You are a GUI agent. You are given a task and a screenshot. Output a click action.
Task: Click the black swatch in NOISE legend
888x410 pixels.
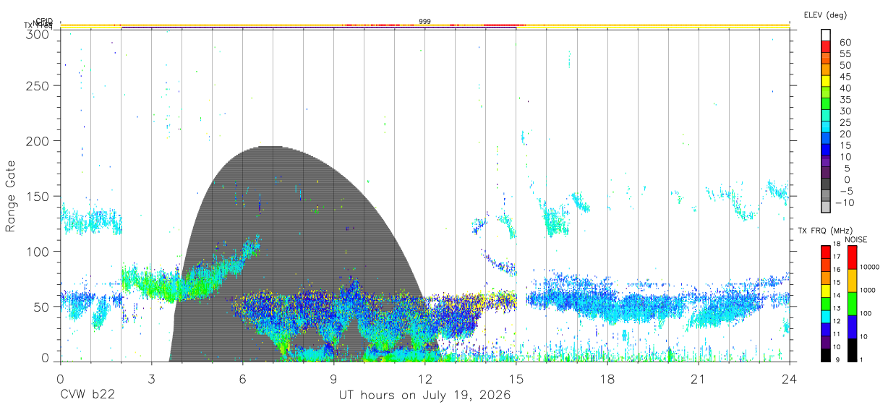coord(852,350)
